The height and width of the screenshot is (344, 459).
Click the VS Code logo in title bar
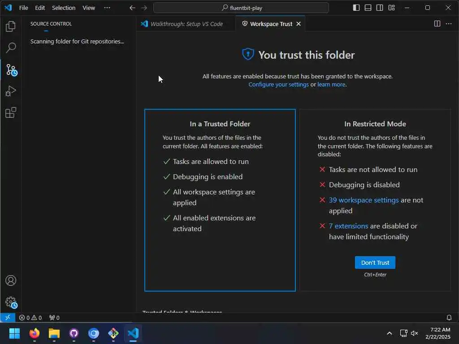pyautogui.click(x=8, y=8)
